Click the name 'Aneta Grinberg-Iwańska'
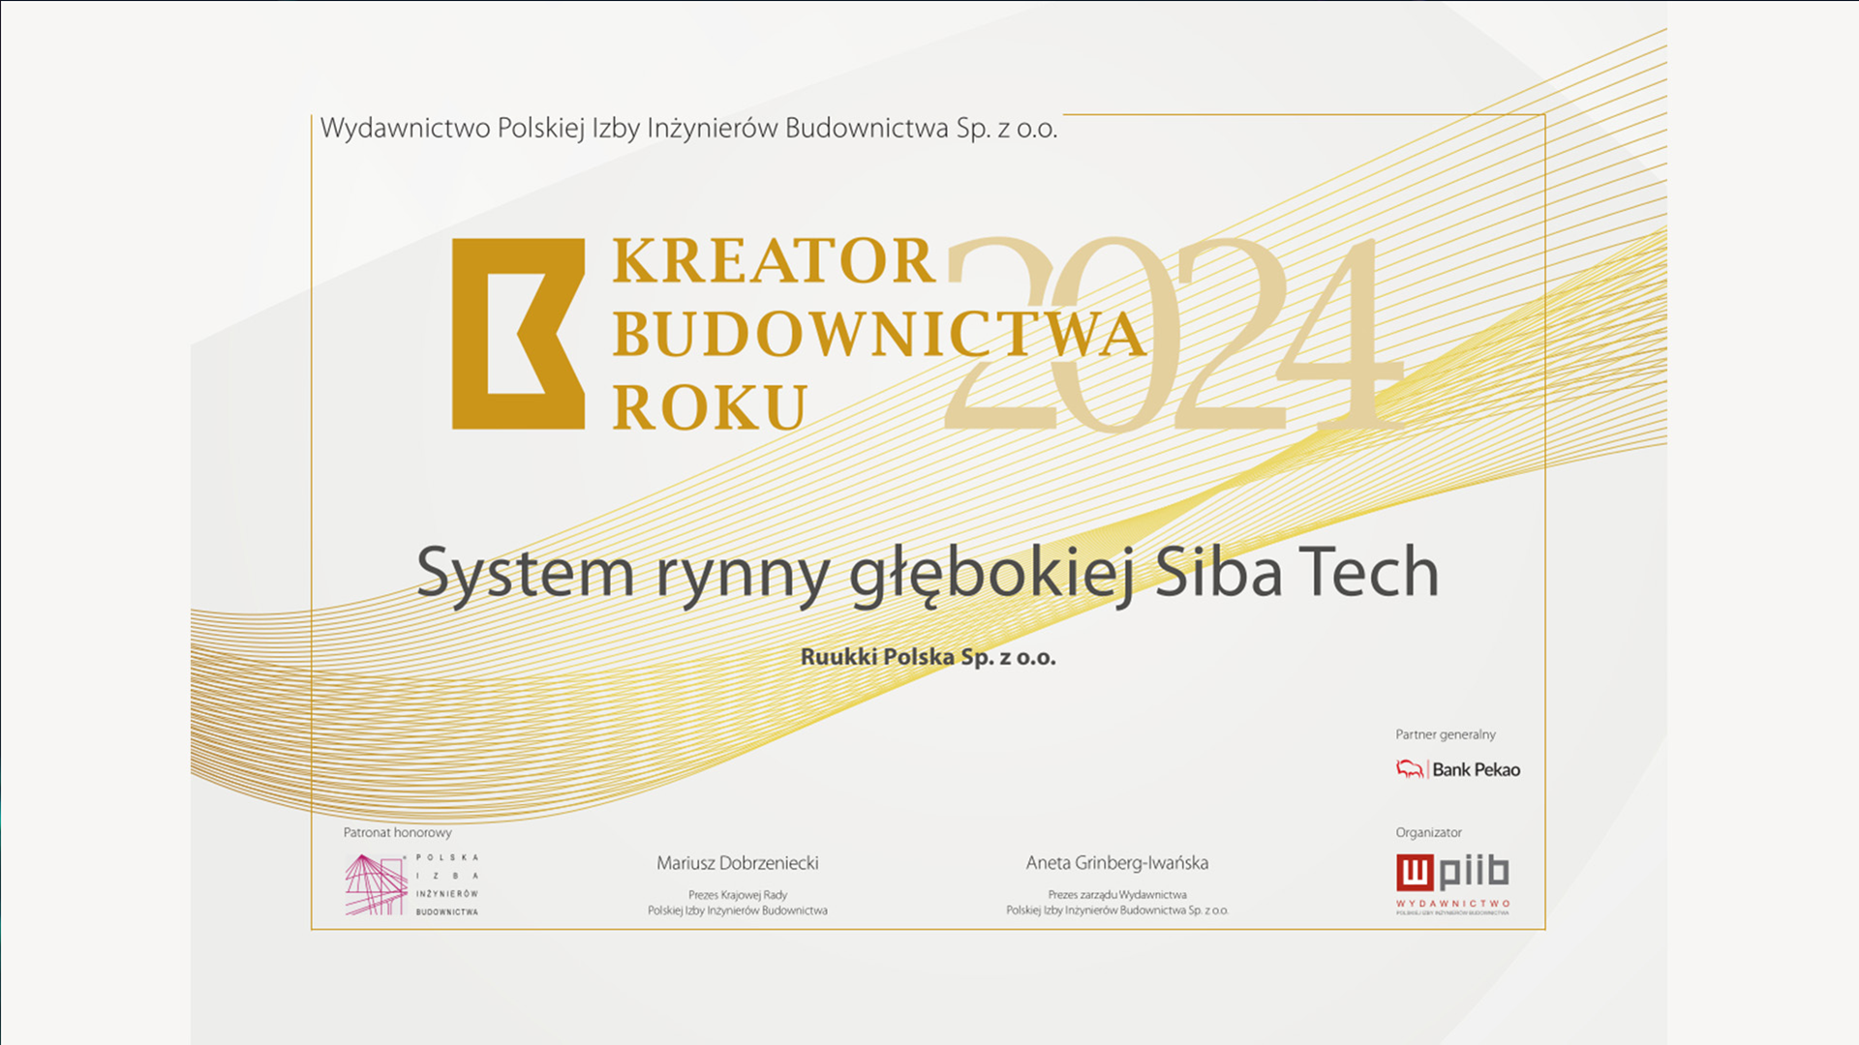 click(1117, 863)
